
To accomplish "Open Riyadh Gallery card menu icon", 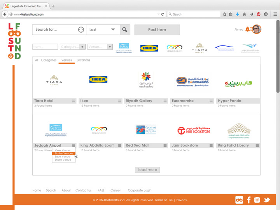I will pyautogui.click(x=165, y=101).
